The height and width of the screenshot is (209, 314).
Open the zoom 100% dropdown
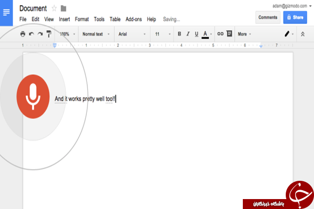tap(68, 34)
